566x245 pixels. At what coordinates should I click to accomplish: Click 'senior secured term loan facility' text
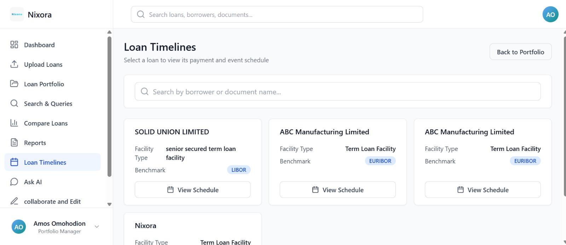pyautogui.click(x=201, y=153)
